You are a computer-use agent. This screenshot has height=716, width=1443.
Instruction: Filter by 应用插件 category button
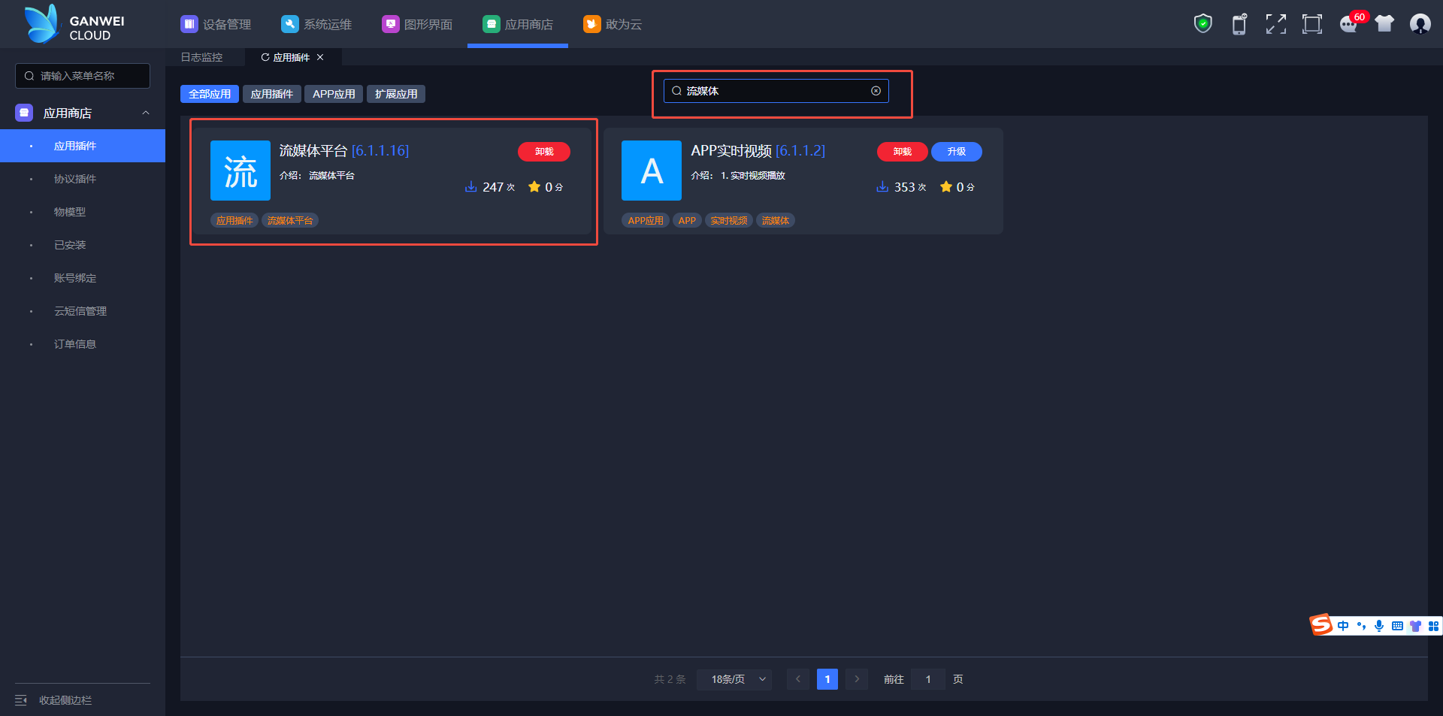pos(272,94)
